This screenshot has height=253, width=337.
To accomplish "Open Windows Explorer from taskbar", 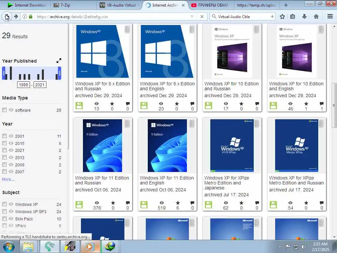I will click(29, 246).
